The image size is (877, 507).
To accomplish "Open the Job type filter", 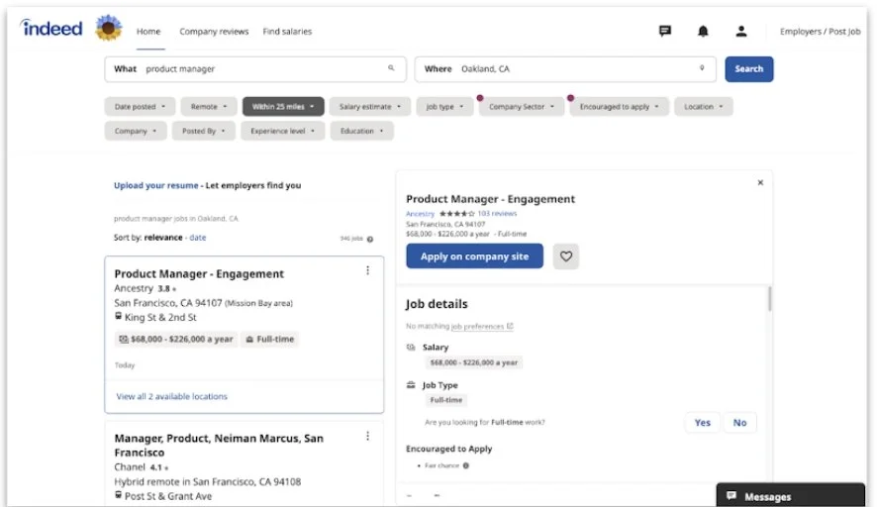I will [444, 106].
